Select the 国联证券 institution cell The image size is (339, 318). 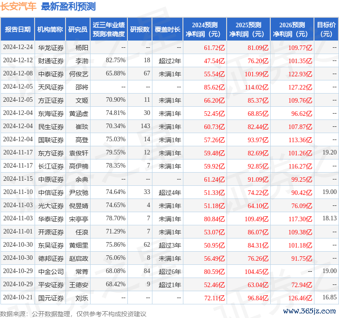coord(51,140)
